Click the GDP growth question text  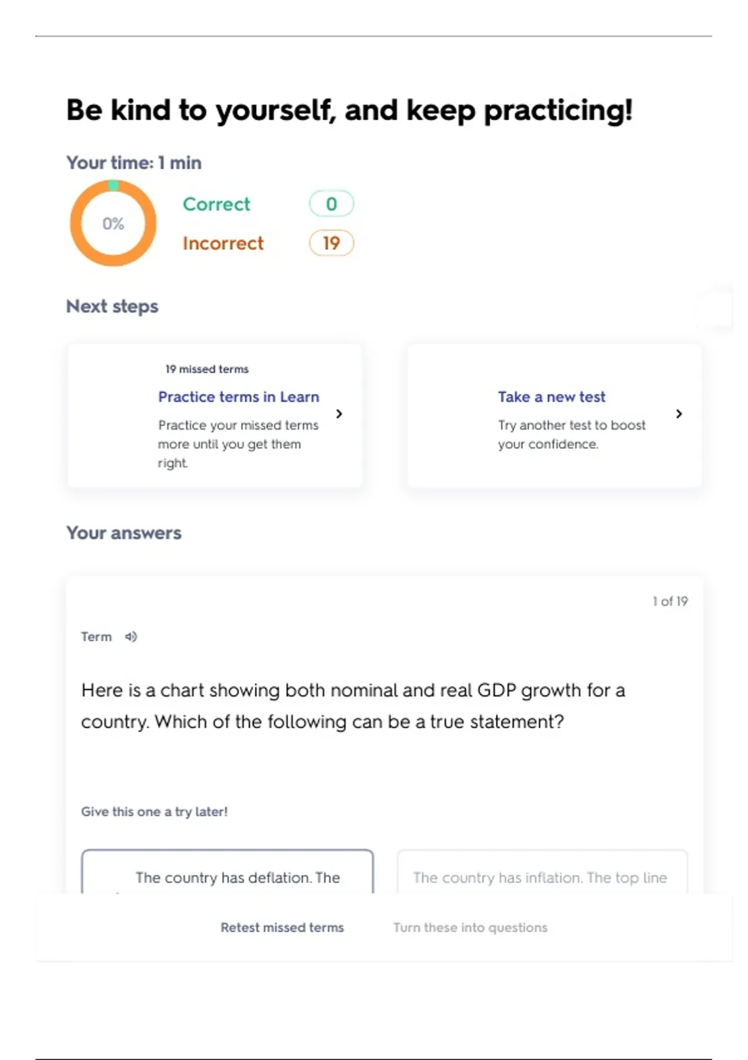[353, 706]
